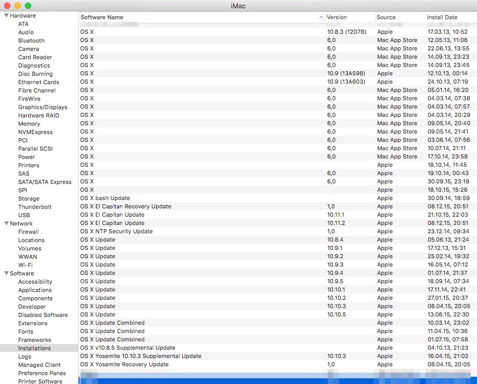Select PCI in the sidebar
Screen dimensions: 477x384
pos(23,140)
